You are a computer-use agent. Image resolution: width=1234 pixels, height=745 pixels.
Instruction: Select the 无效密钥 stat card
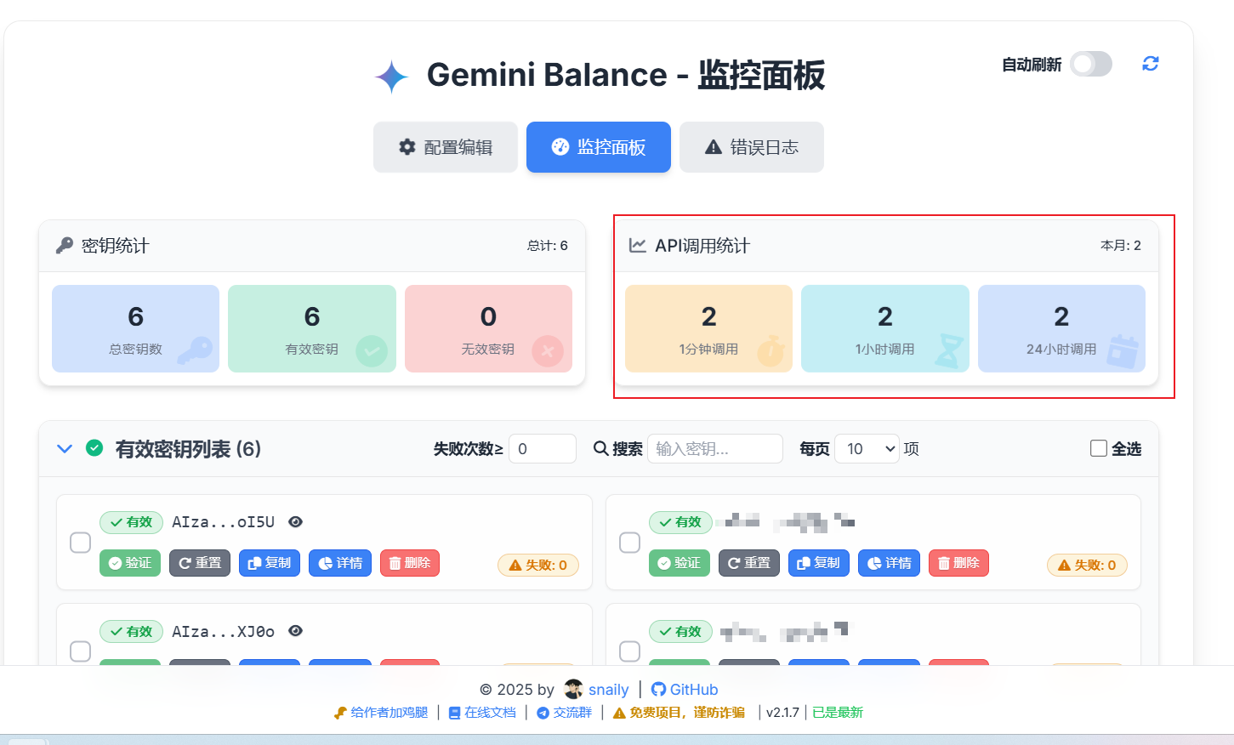click(x=488, y=328)
